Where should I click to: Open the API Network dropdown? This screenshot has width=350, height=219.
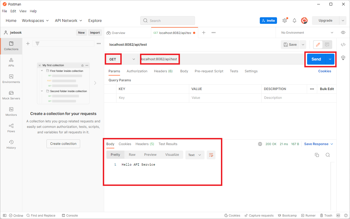pyautogui.click(x=68, y=21)
